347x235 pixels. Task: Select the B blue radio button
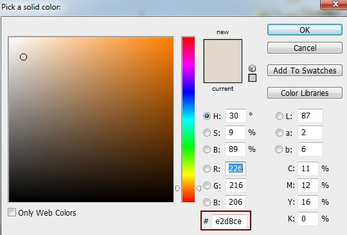click(207, 202)
